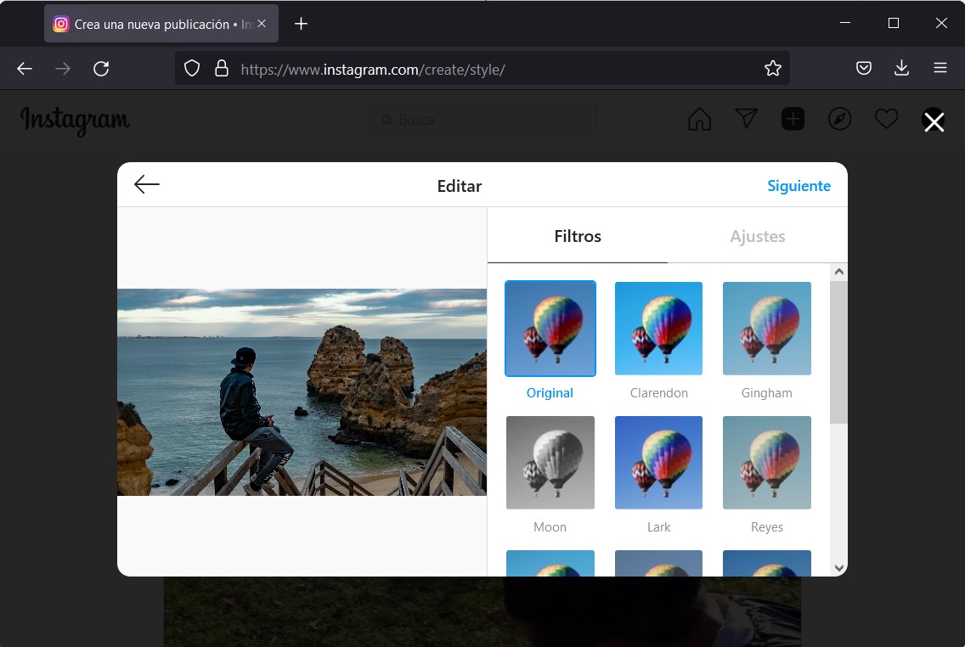965x647 pixels.
Task: Click the filter list scroll down arrow
Action: click(838, 567)
